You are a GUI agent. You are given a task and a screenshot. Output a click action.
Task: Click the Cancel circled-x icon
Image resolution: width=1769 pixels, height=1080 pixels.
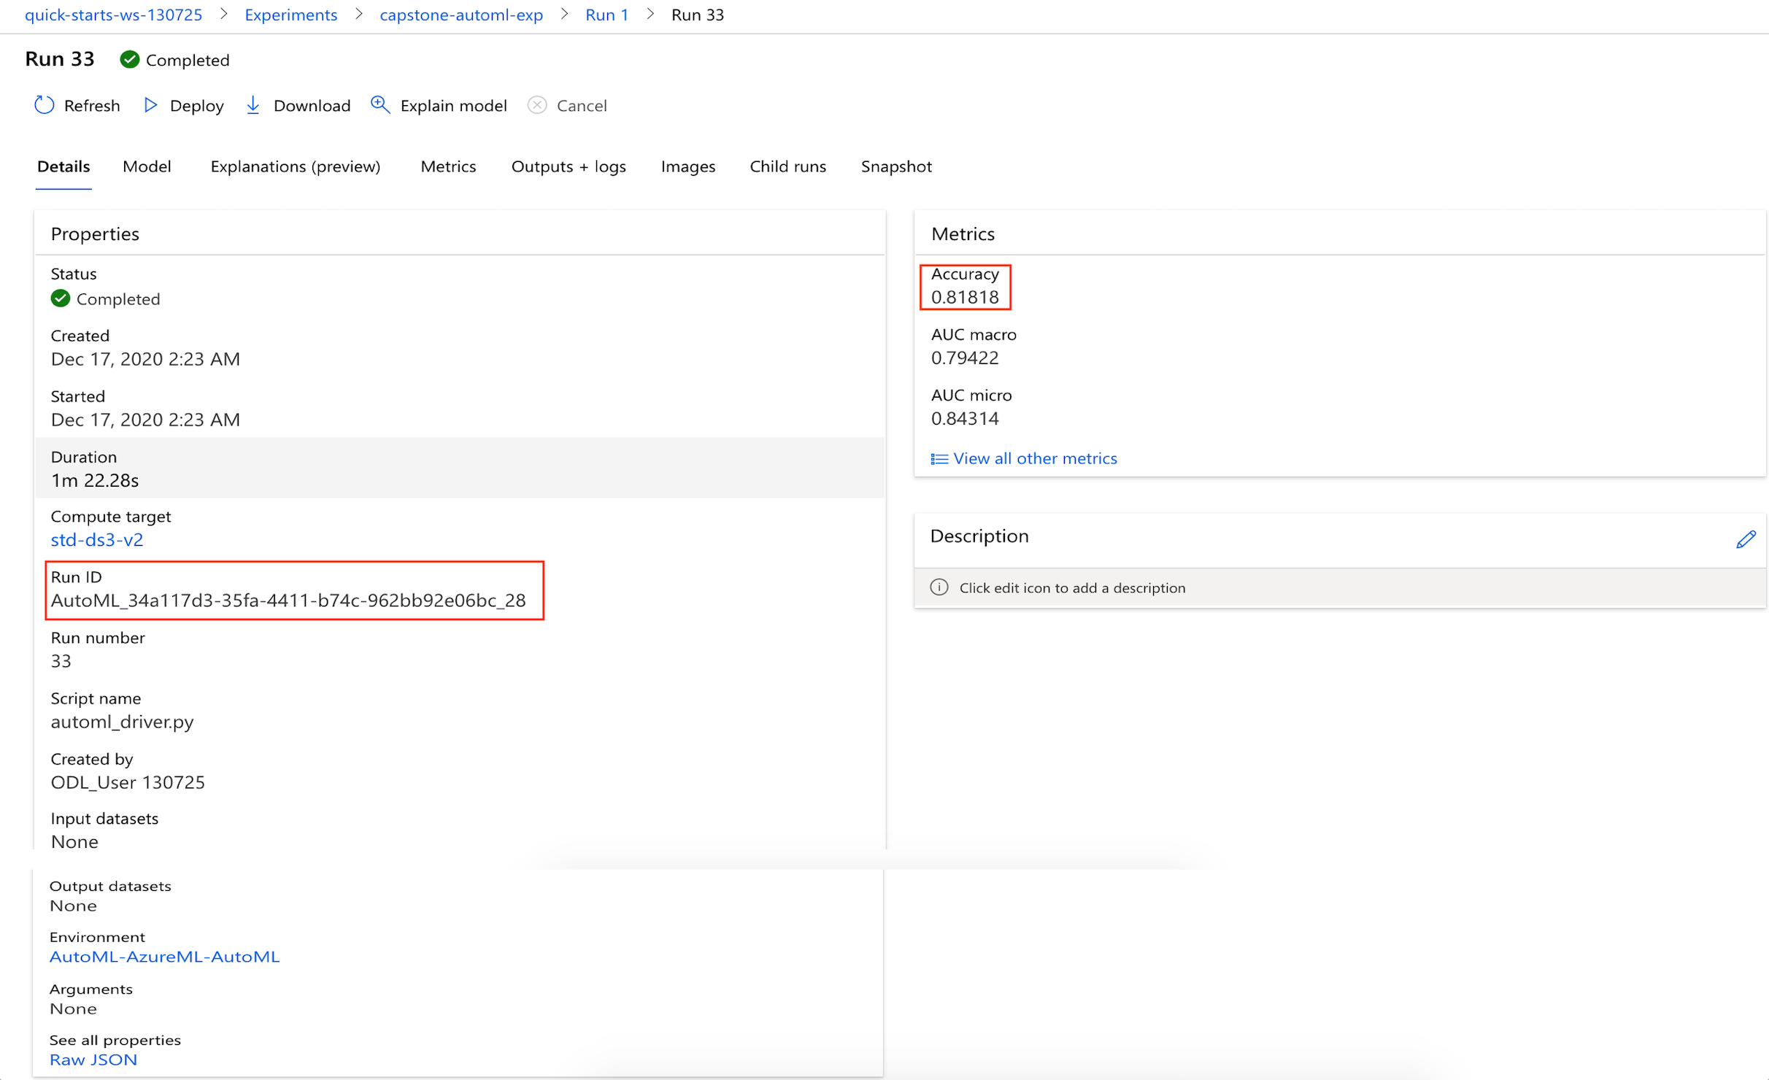click(x=537, y=105)
